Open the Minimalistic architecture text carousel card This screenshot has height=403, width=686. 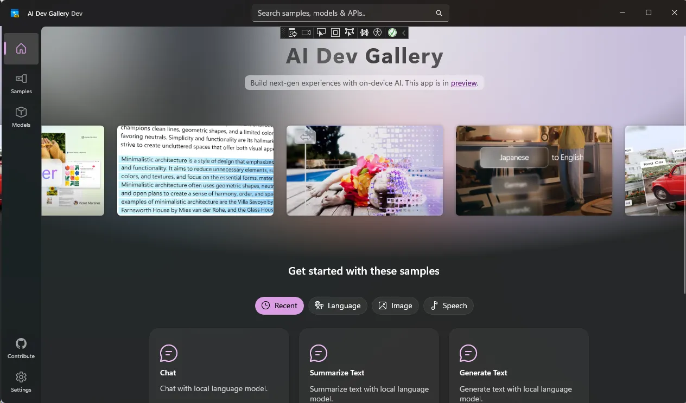pyautogui.click(x=195, y=171)
